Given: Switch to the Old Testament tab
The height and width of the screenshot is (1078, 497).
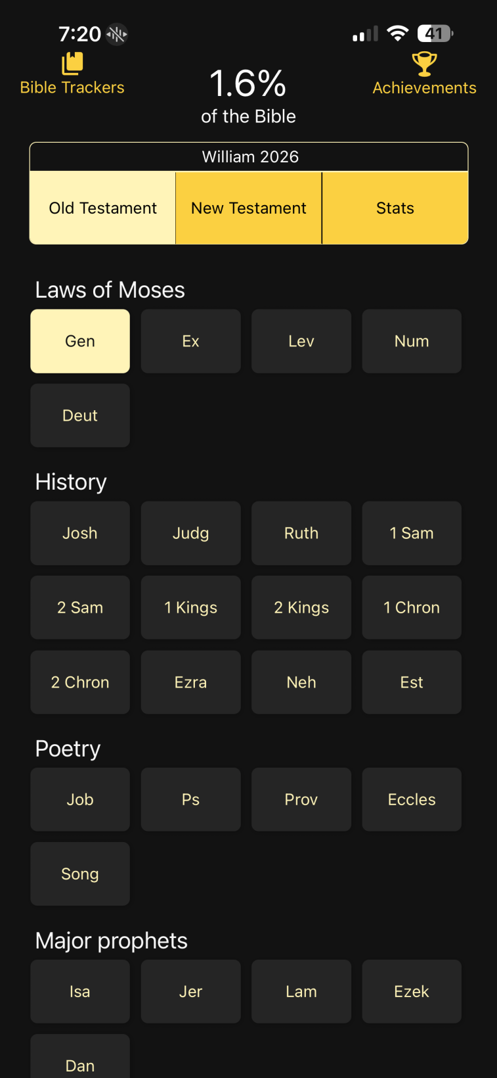Looking at the screenshot, I should pos(103,208).
